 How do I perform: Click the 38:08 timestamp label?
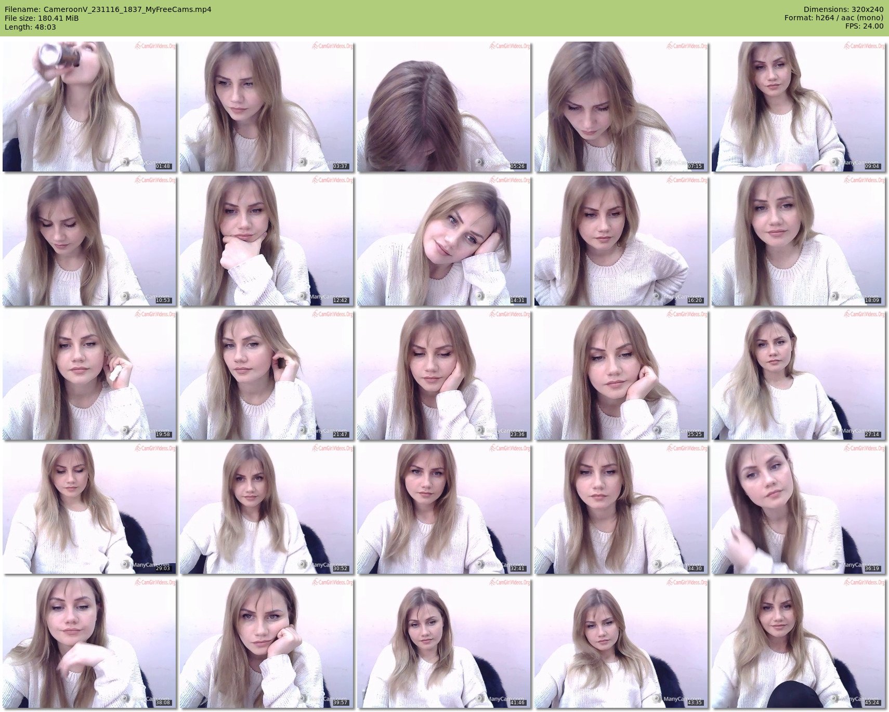point(163,703)
